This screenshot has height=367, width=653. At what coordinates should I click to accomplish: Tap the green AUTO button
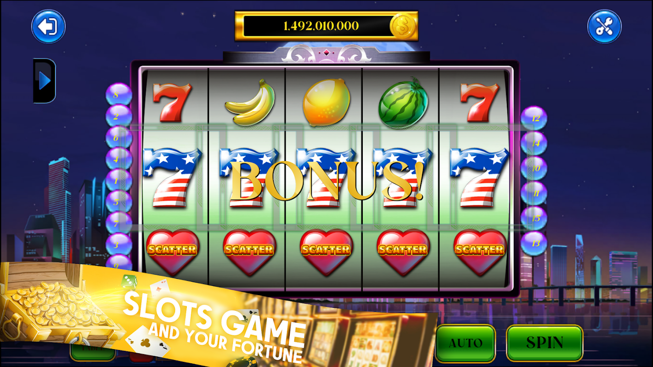pyautogui.click(x=466, y=343)
